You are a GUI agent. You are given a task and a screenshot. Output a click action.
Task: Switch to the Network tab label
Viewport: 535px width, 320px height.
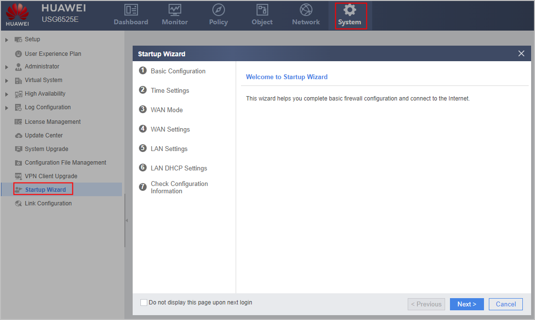click(306, 22)
